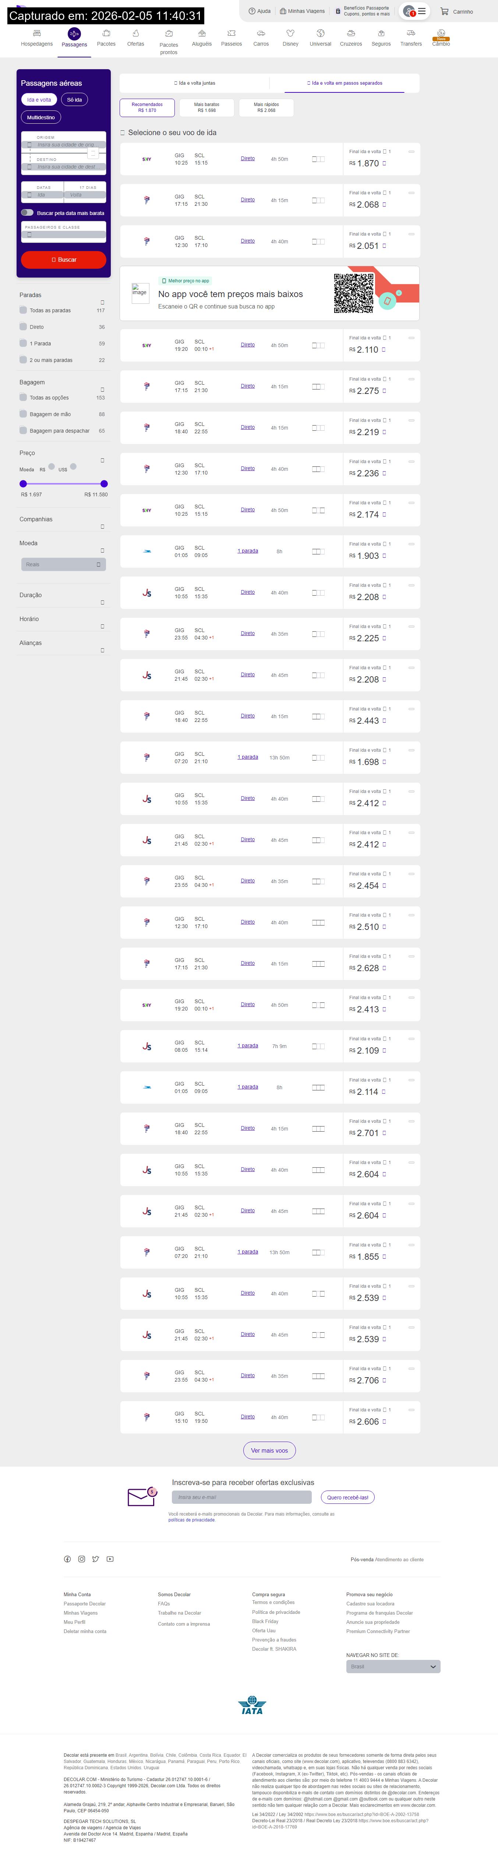Screen dimensions: 498x1862
Task: Open the YouTube icon in footer
Action: (110, 1559)
